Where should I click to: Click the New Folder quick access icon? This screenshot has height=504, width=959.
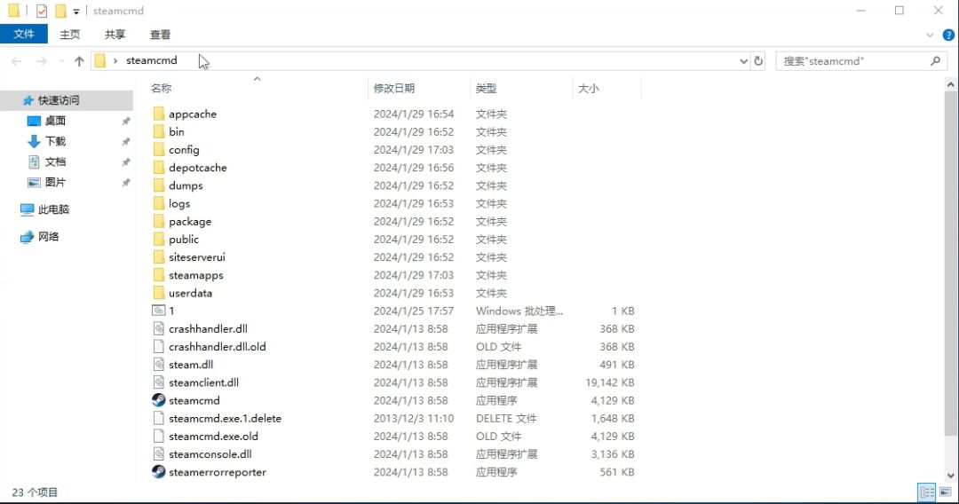(60, 11)
